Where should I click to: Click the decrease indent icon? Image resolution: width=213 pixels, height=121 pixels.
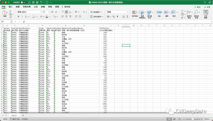tap(76, 17)
